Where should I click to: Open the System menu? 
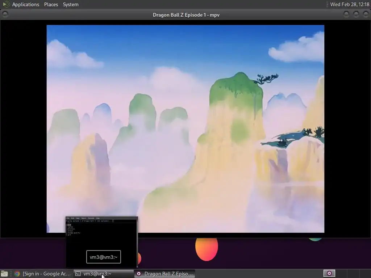pos(71,4)
